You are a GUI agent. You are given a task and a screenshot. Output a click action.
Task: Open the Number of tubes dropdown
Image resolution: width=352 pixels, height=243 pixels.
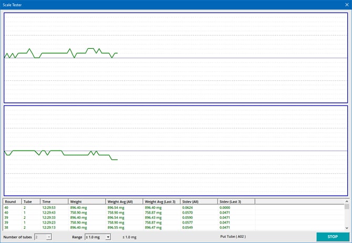point(43,237)
